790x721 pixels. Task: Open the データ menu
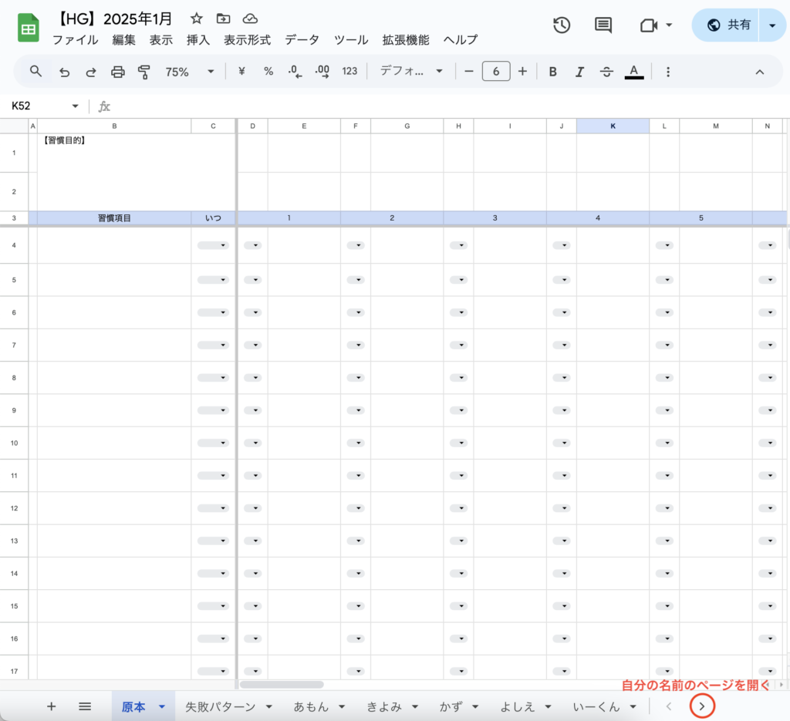(302, 40)
